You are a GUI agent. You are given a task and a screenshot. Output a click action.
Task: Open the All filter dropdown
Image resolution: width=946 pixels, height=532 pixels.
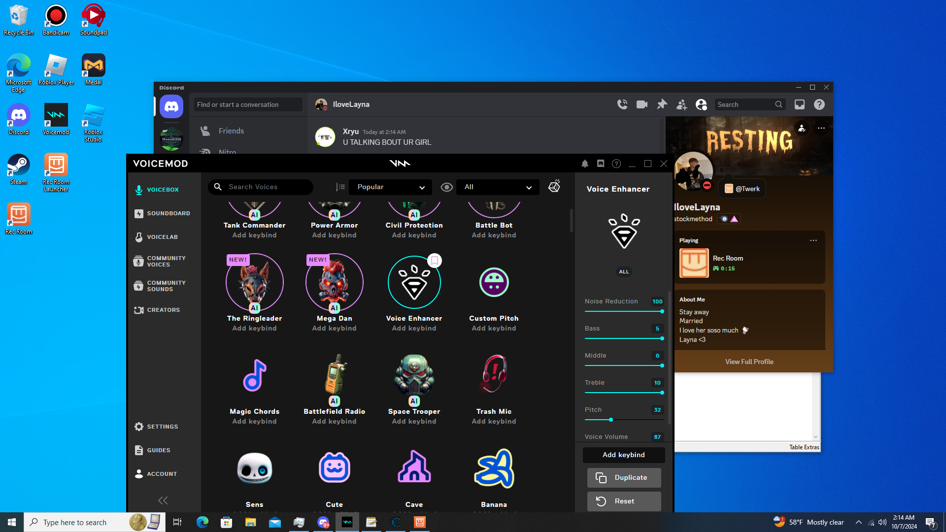pos(498,187)
